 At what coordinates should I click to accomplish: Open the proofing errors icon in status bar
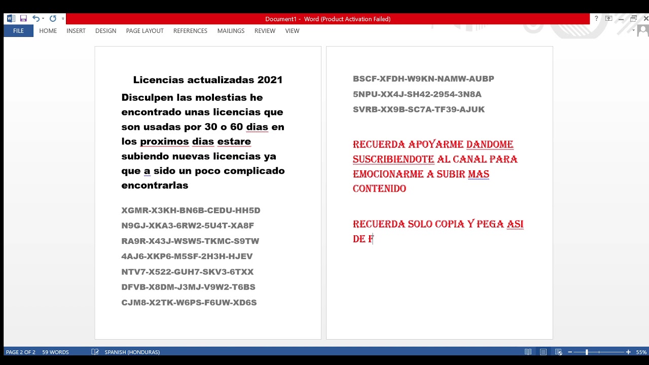click(x=95, y=352)
